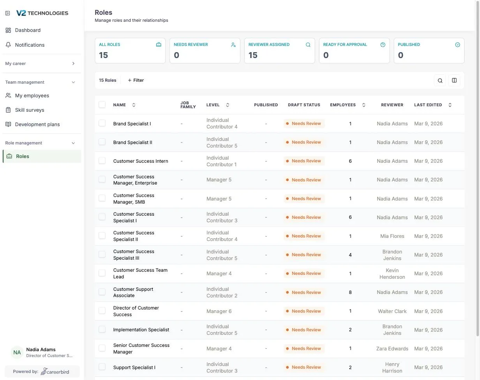Click reviewer Walter Clark
Viewport: 480px width, 380px height.
click(x=392, y=311)
